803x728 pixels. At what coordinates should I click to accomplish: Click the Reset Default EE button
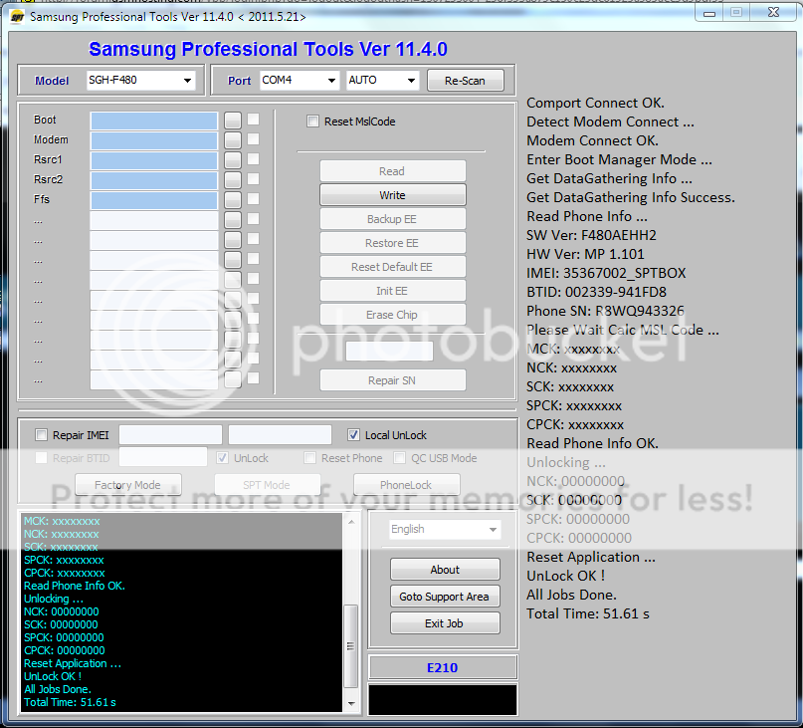click(x=393, y=267)
